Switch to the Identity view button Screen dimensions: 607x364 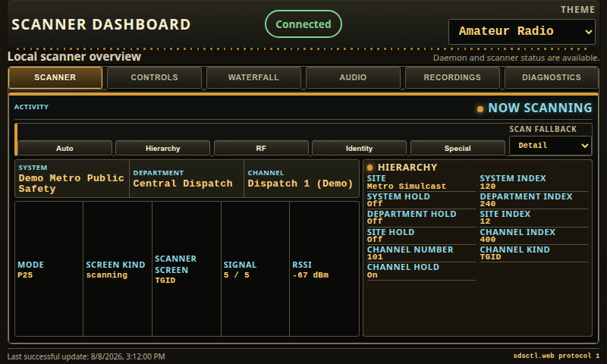tap(359, 148)
